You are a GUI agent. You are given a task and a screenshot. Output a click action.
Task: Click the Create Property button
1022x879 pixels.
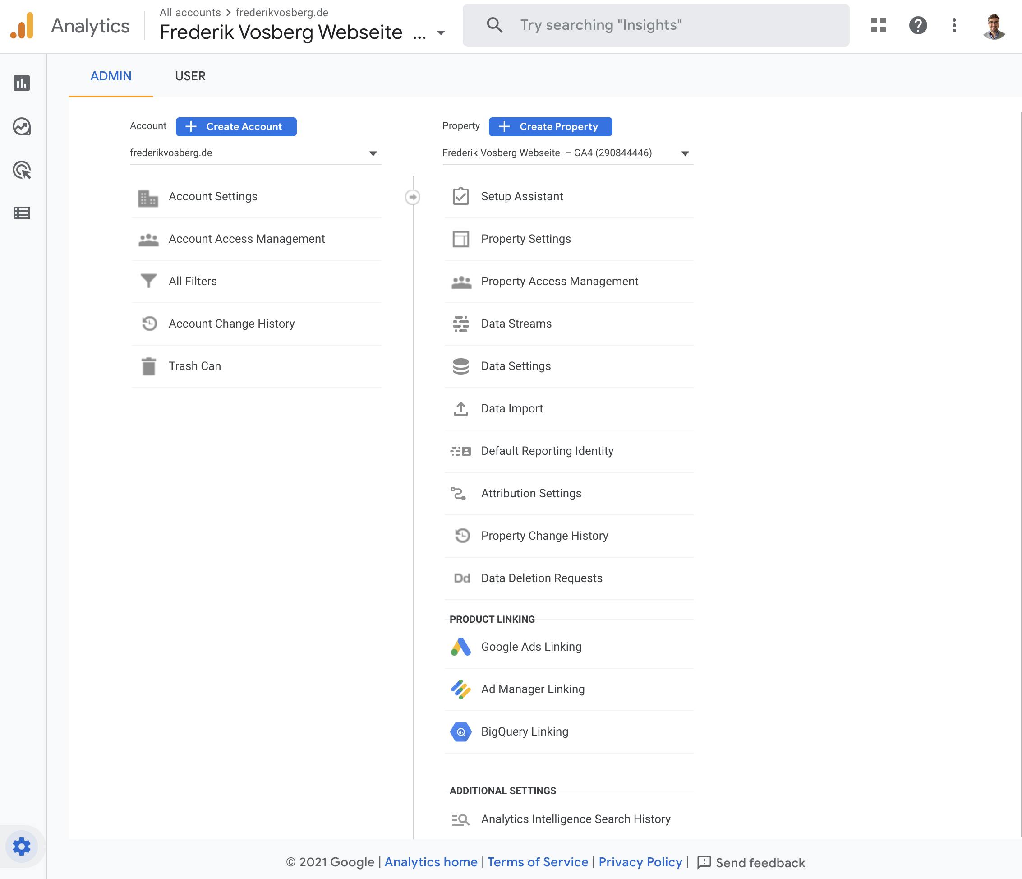click(x=550, y=126)
